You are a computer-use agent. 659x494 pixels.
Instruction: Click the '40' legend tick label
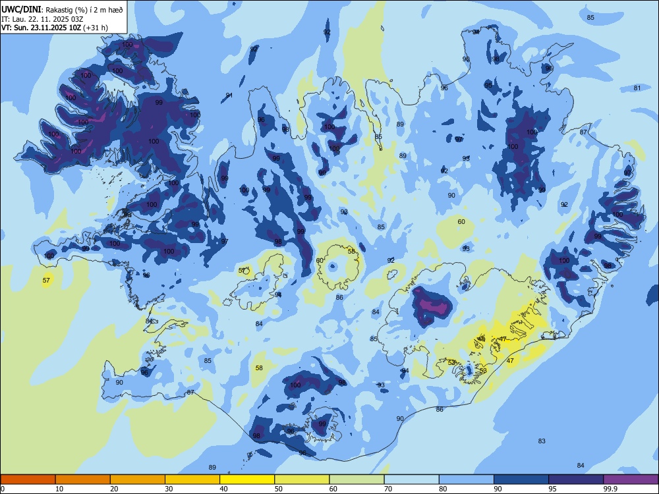[x=223, y=489]
